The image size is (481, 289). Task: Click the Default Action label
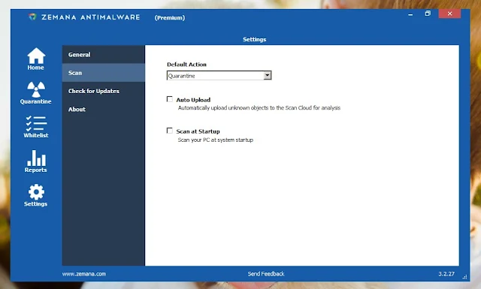tap(186, 65)
